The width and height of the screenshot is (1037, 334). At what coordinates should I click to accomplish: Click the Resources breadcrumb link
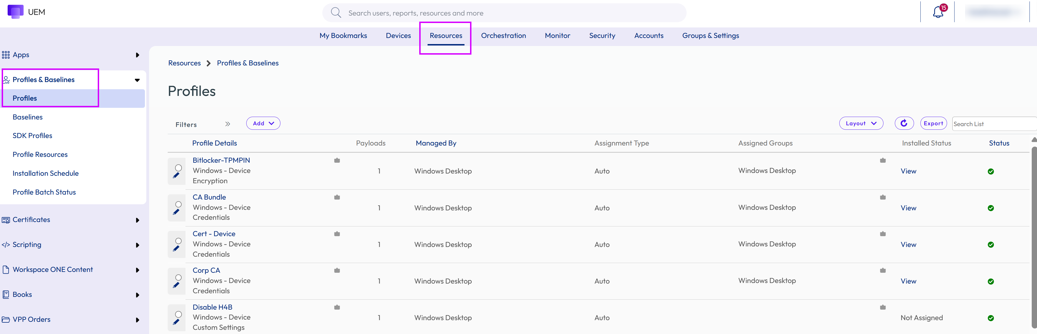tap(184, 63)
